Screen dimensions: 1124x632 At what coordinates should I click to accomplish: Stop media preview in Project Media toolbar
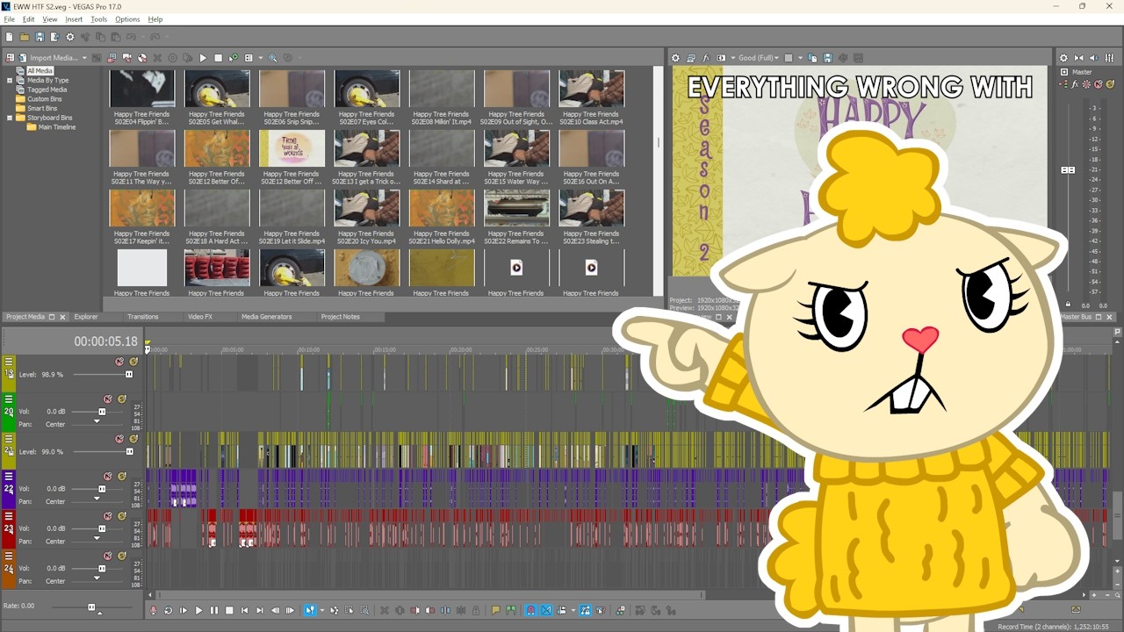pos(218,58)
